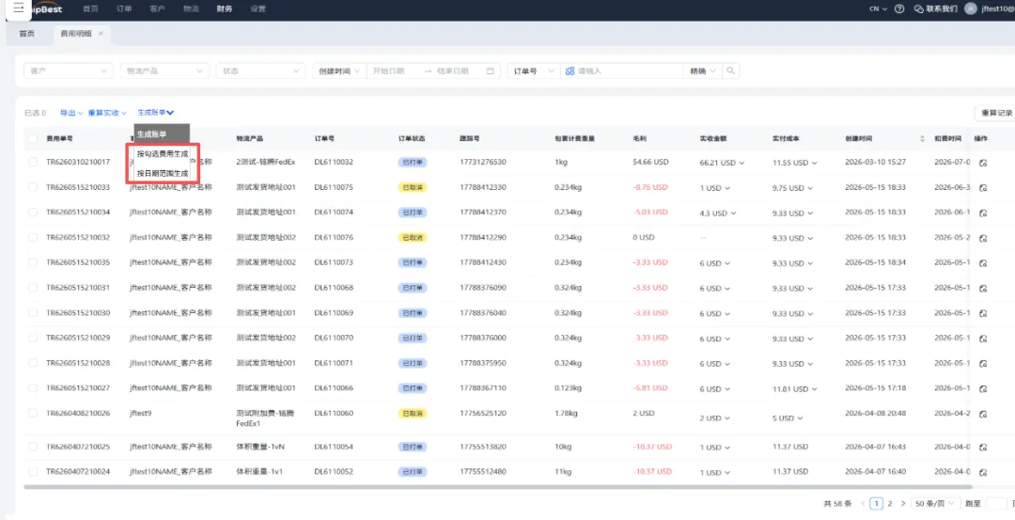Click the order number search input field
Screen dimensions: 1015x520
tap(621, 71)
